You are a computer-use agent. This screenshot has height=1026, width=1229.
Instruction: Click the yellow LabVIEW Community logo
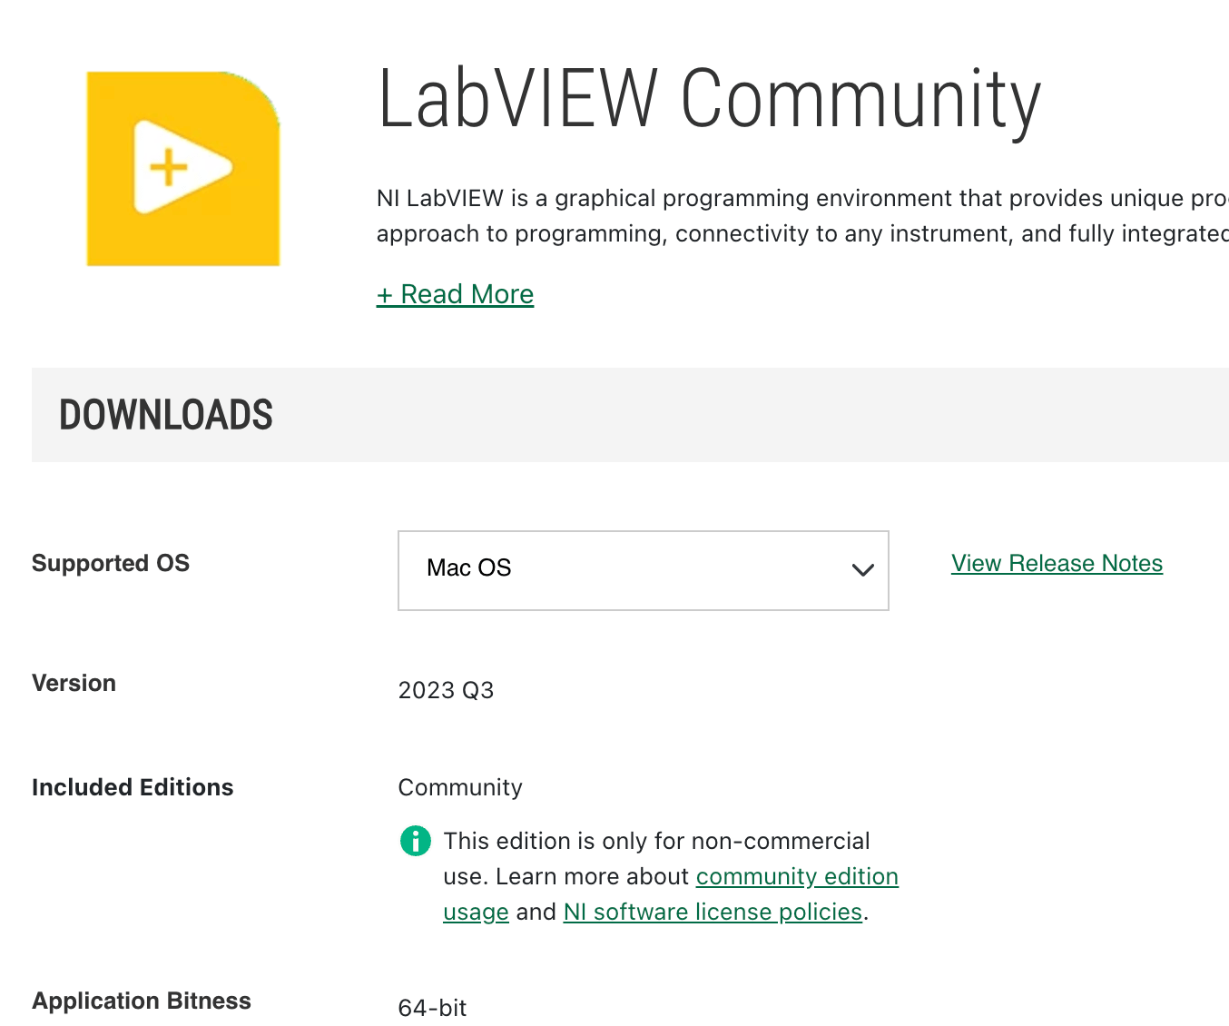pos(183,169)
